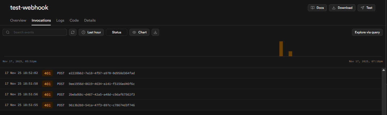Viewport: 387px width, 115px height.
Task: Open Docs via the book icon button
Action: (317, 8)
